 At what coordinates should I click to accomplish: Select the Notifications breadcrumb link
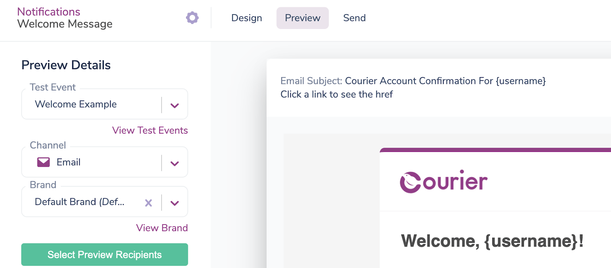48,11
